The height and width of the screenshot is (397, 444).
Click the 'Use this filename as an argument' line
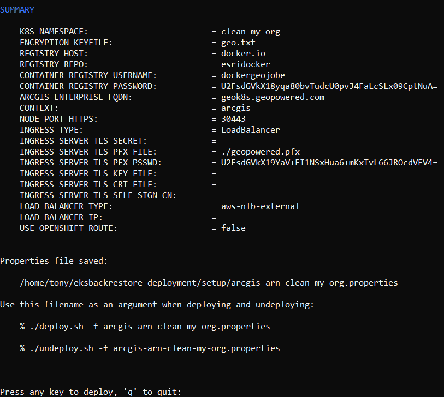click(x=157, y=305)
